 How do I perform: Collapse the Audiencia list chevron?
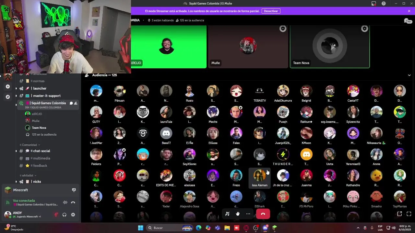click(x=409, y=75)
